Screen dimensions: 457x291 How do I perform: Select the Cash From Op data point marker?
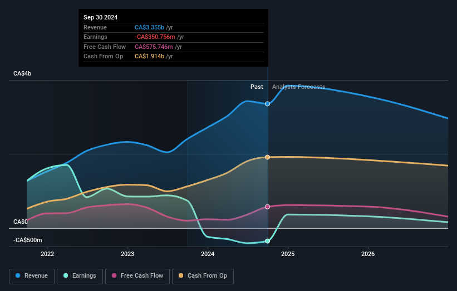[x=268, y=157]
